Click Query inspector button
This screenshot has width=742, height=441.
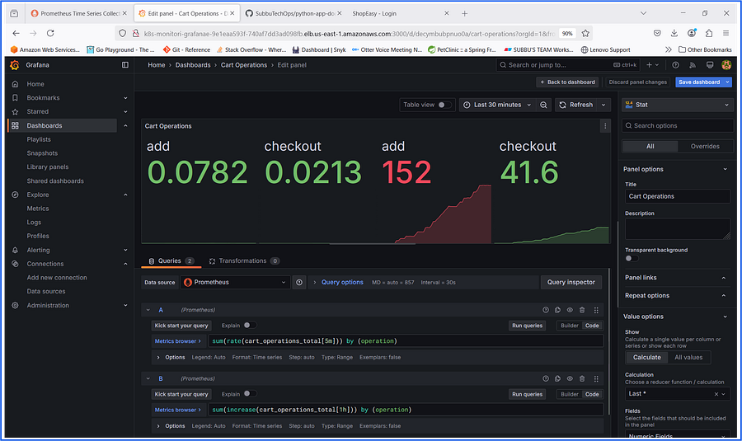click(571, 283)
